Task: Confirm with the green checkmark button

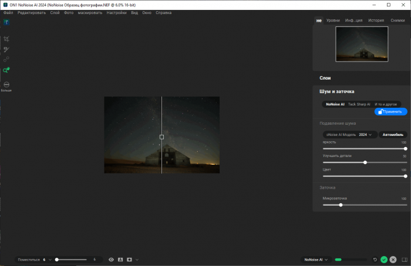Action: (383, 260)
